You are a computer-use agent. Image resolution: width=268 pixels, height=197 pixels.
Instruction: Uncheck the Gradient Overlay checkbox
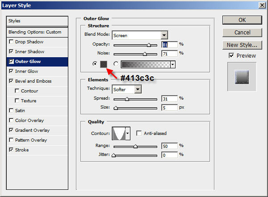(x=11, y=130)
